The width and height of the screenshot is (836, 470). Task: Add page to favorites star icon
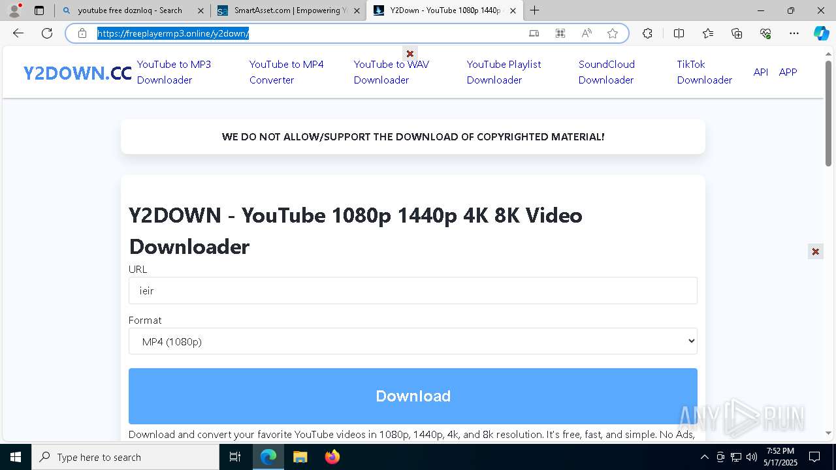click(x=612, y=33)
